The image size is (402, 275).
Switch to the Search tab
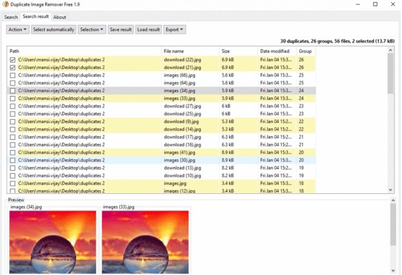coord(10,17)
